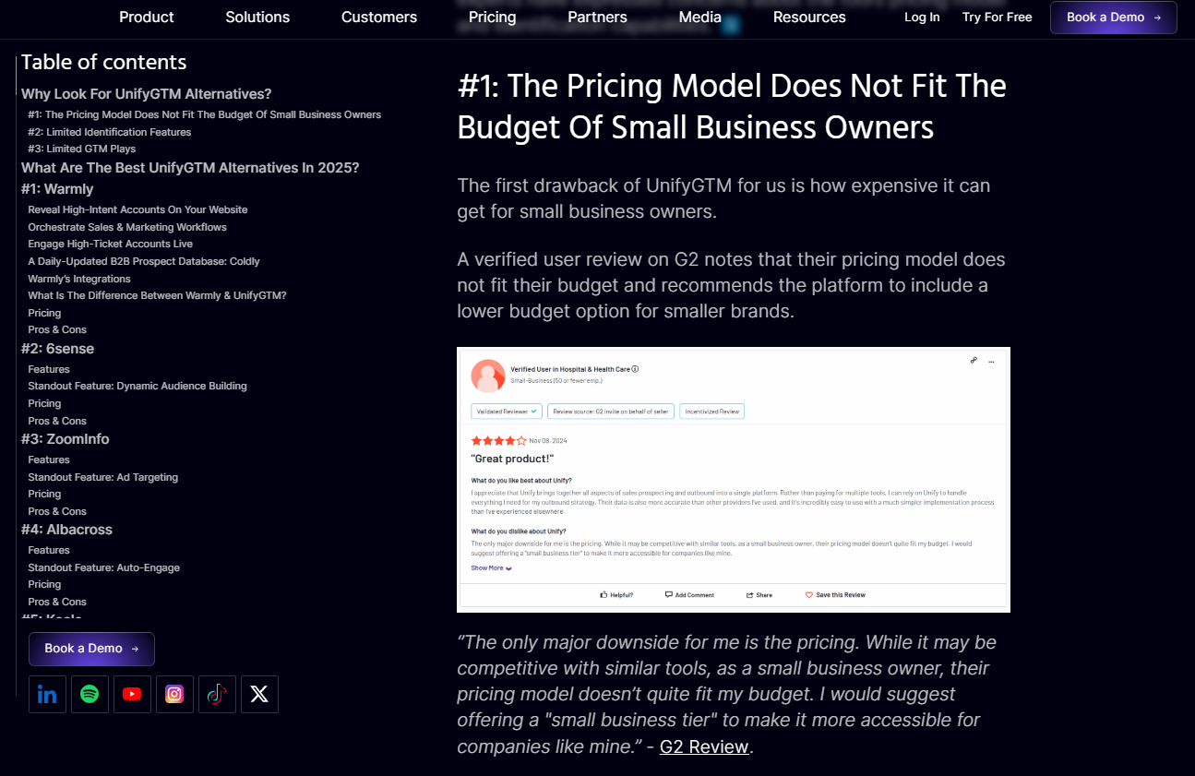
Task: Select Pros & Cons under #3: ZoomInfo
Action: click(x=57, y=511)
